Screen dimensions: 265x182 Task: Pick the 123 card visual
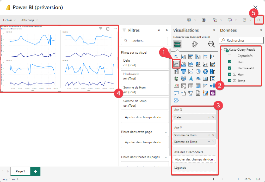coord(205,79)
